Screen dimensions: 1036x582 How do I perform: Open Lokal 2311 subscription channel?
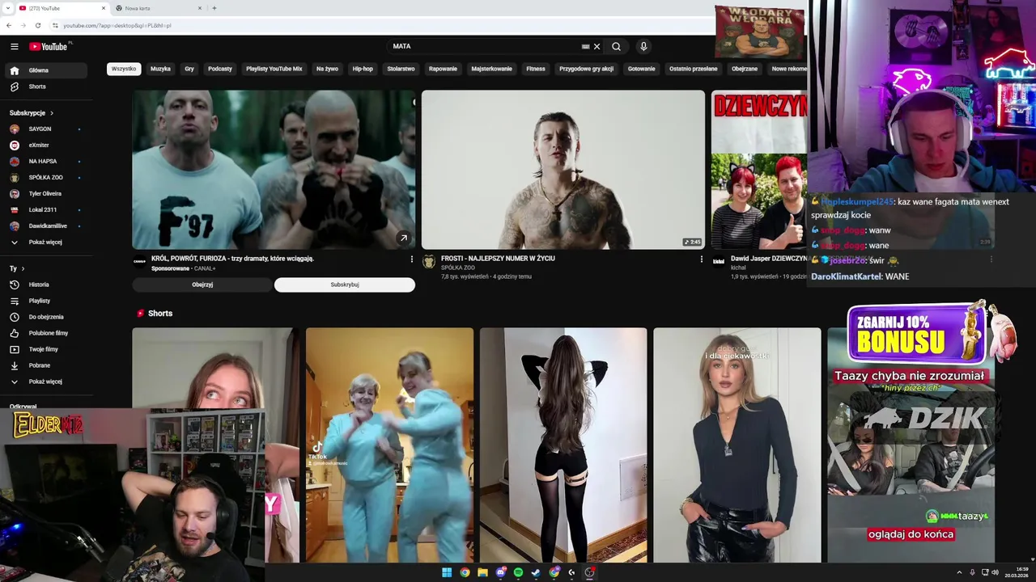(45, 210)
